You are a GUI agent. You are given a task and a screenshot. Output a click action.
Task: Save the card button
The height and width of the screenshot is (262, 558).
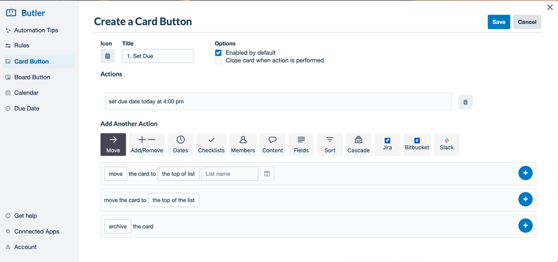(x=499, y=22)
